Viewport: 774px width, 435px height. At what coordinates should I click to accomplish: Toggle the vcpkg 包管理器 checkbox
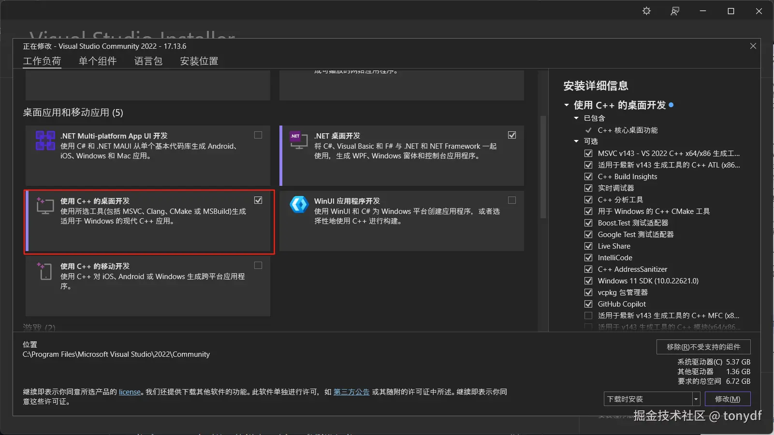click(588, 293)
